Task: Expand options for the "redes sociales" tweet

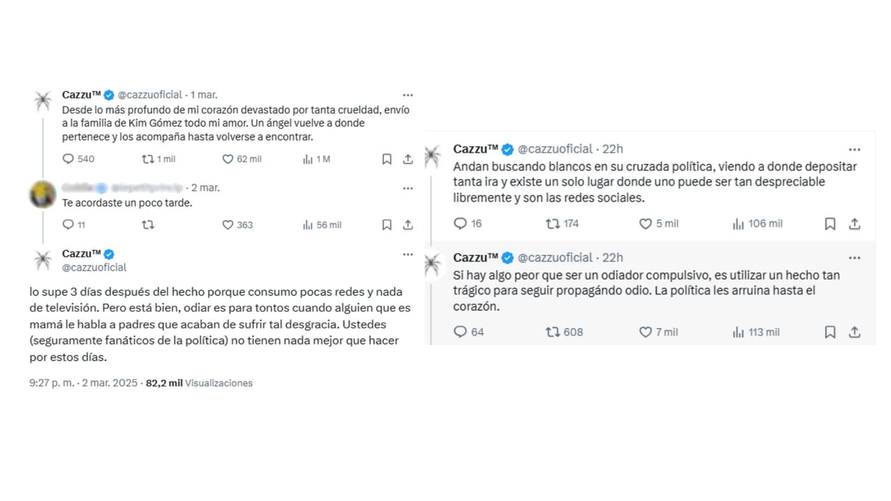Action: coord(854,149)
